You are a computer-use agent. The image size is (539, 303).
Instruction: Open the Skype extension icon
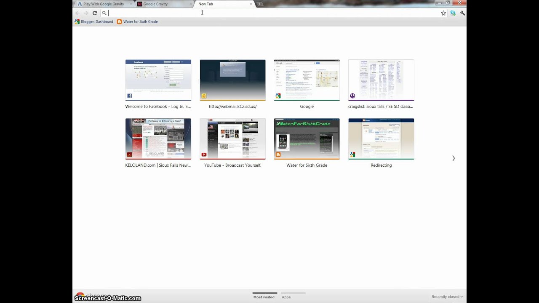(453, 13)
